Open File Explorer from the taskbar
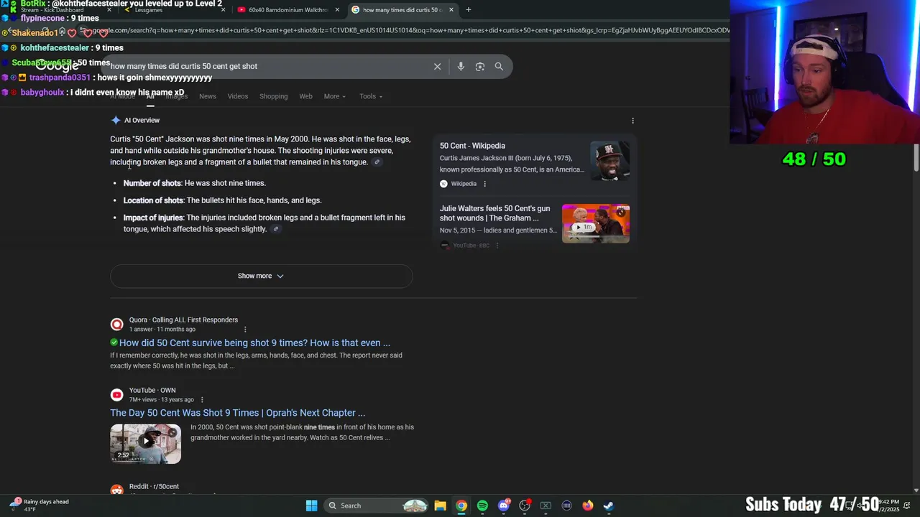 click(440, 506)
